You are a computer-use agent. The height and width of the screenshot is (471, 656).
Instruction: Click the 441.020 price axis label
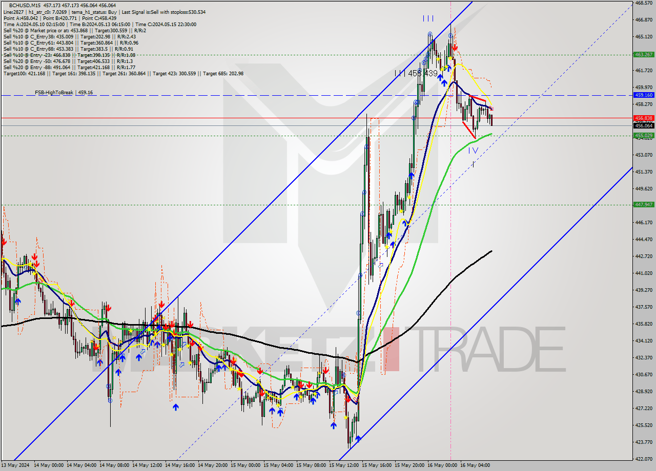pos(643,273)
